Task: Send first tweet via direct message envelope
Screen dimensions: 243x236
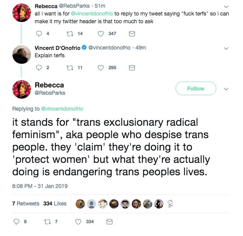Action: [x=132, y=34]
